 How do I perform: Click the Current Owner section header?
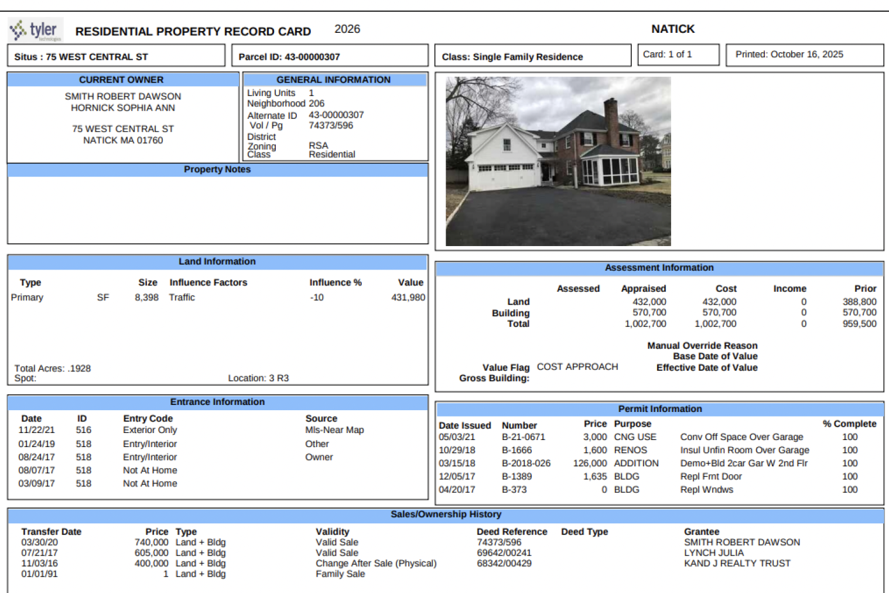point(122,80)
